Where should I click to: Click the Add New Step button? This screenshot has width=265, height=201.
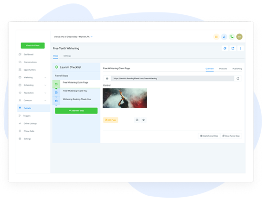[x=76, y=111]
